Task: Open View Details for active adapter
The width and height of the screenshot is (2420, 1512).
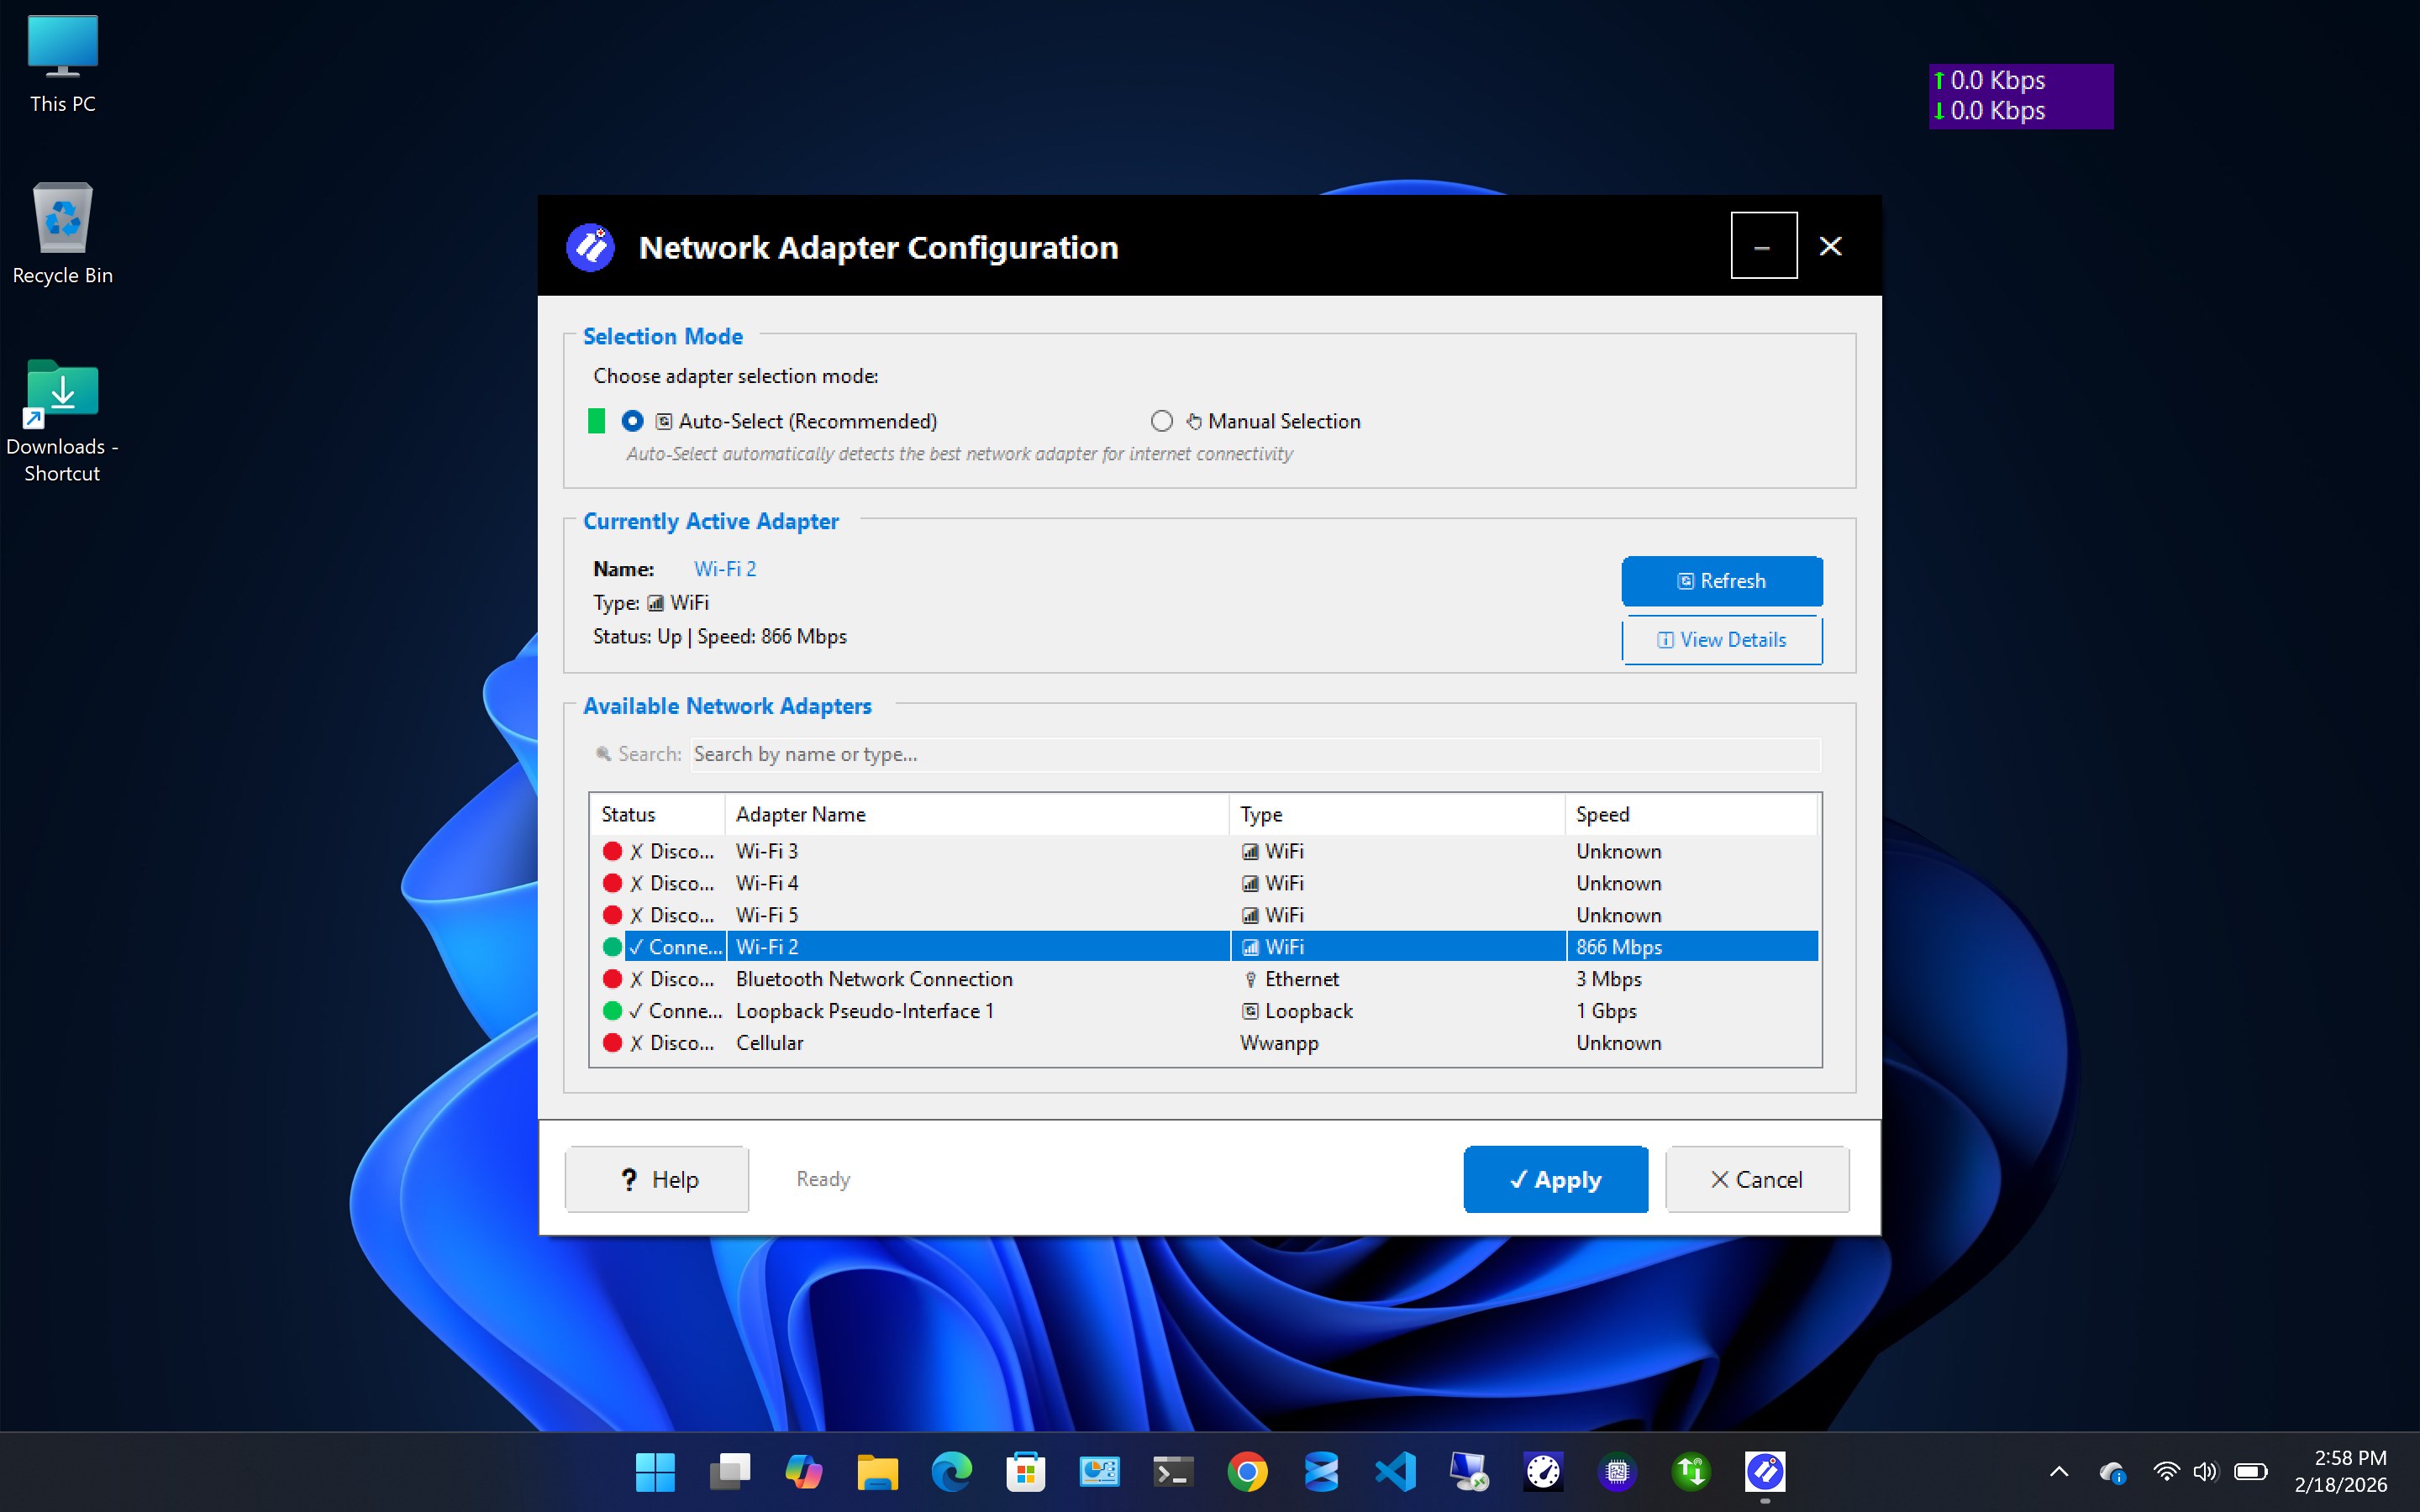Action: click(1721, 640)
